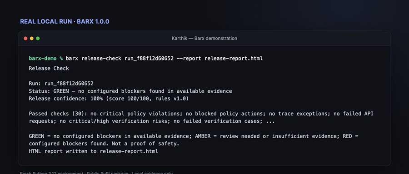The image size is (409, 174).
Task: Click the green maximize window dot
Action: pyautogui.click(x=38, y=38)
